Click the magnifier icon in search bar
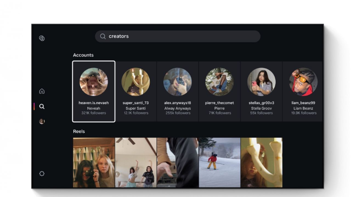 103,36
